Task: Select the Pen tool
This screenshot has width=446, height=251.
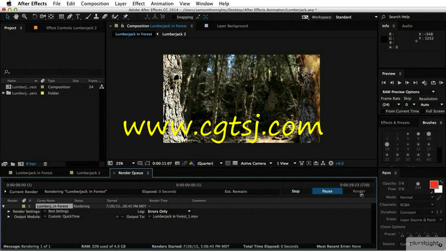Action: pyautogui.click(x=70, y=17)
